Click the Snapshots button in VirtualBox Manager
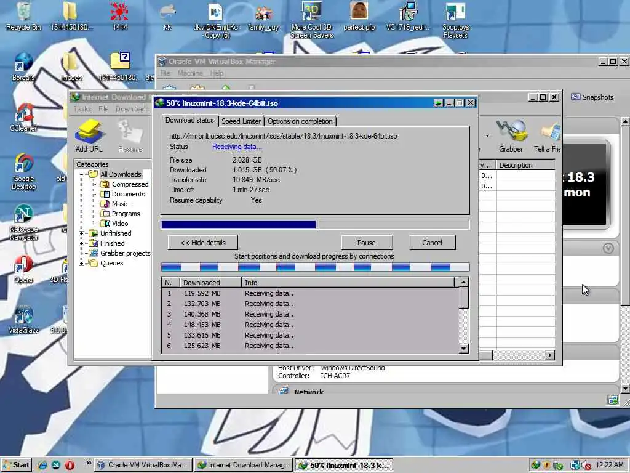Viewport: 630px width, 473px height. tap(592, 97)
